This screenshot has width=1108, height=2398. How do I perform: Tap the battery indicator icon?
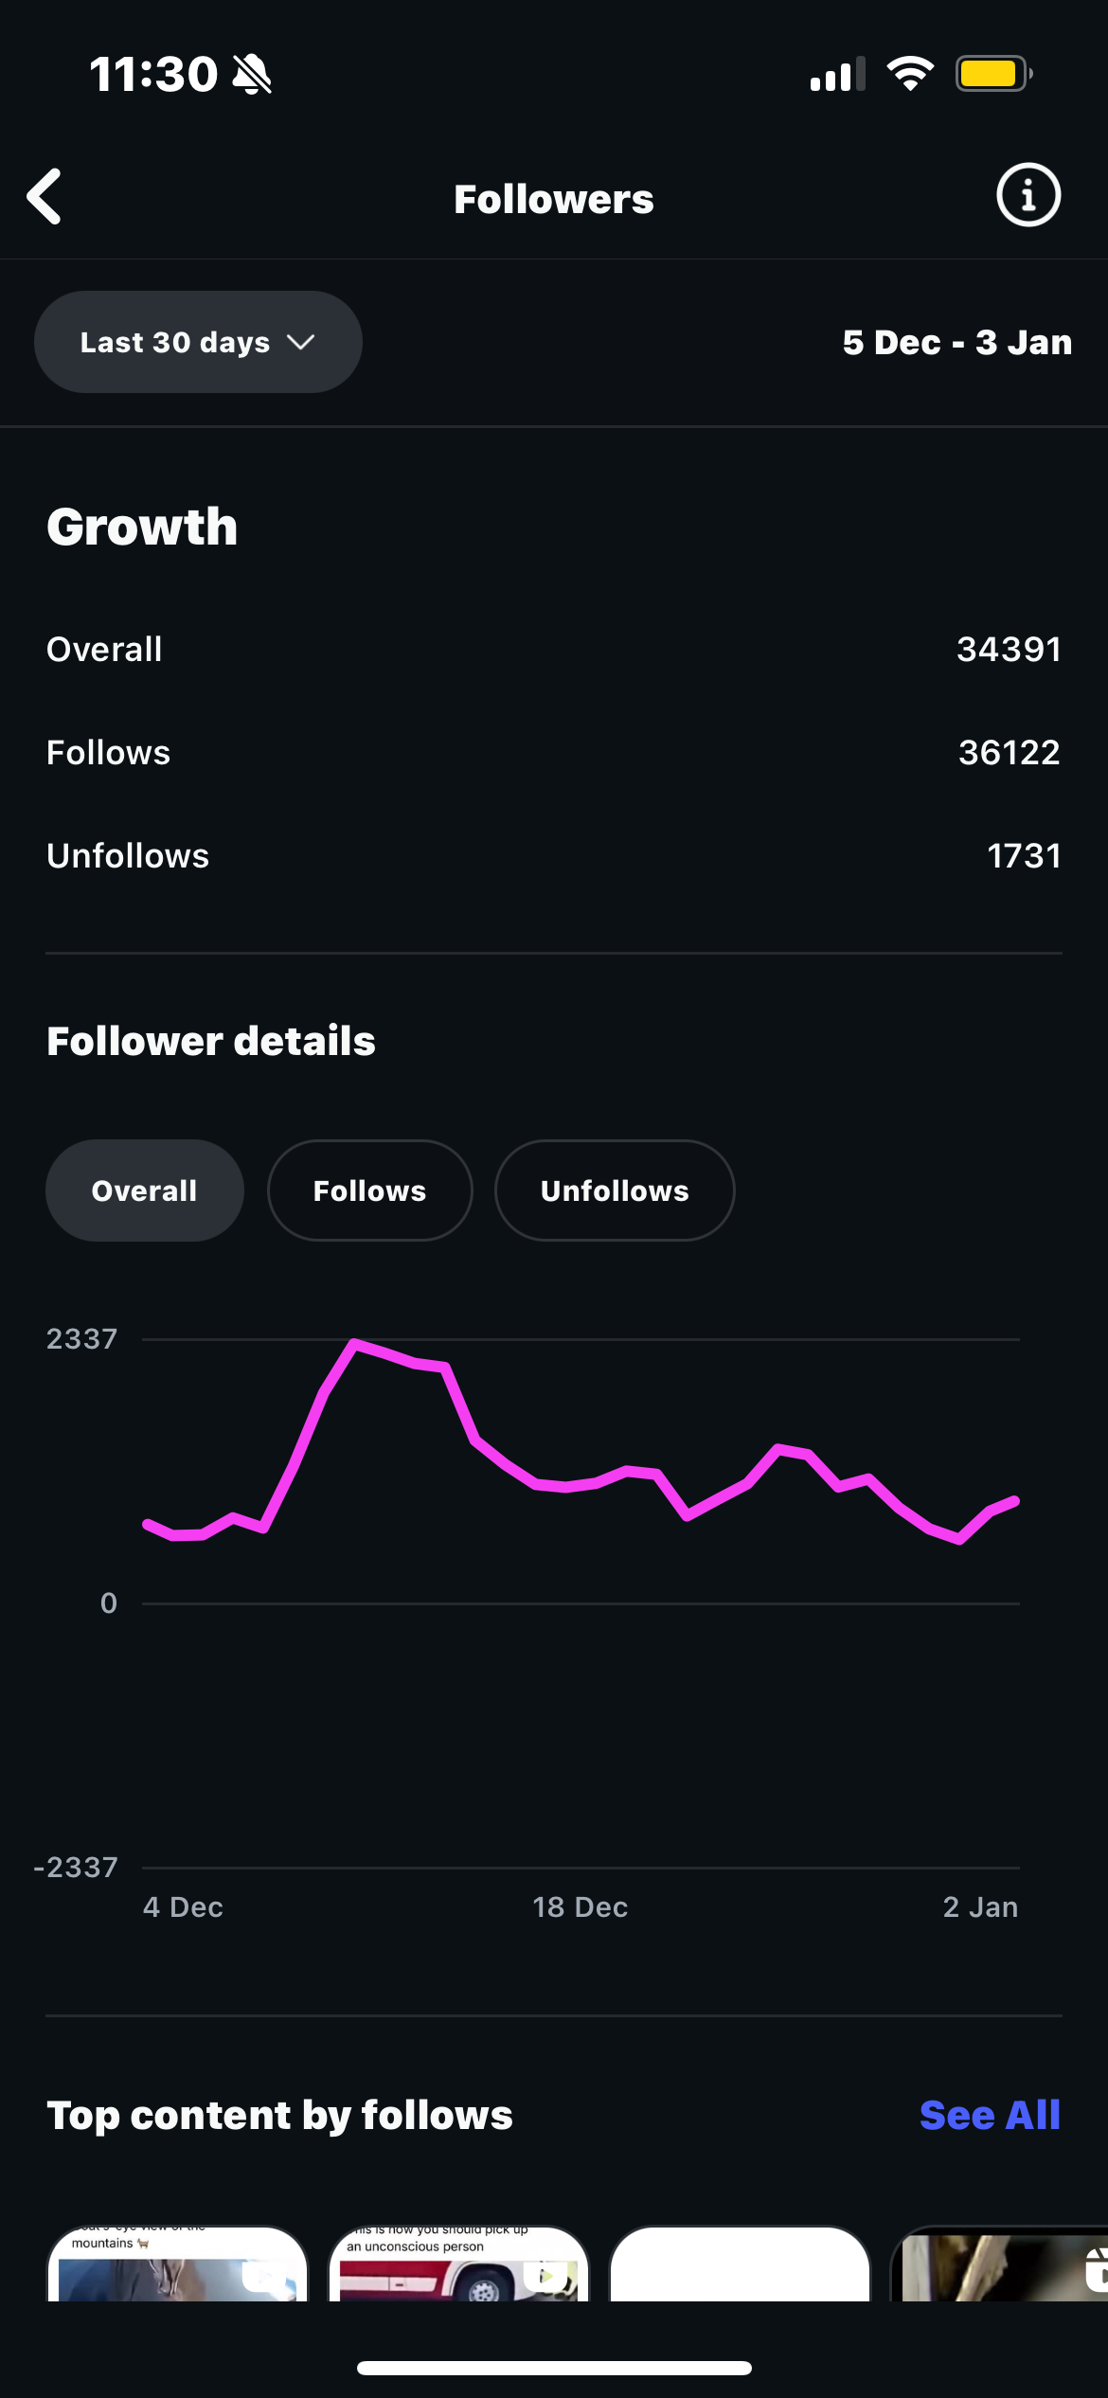coord(993,74)
